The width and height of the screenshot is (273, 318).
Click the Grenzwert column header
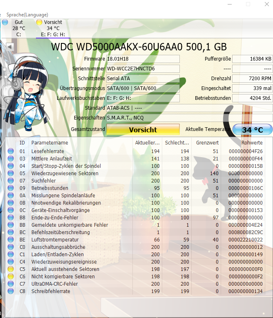[206, 142]
